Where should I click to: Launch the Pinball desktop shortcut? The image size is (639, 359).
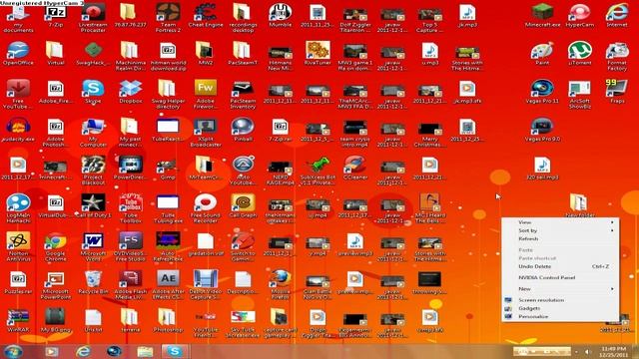243,127
